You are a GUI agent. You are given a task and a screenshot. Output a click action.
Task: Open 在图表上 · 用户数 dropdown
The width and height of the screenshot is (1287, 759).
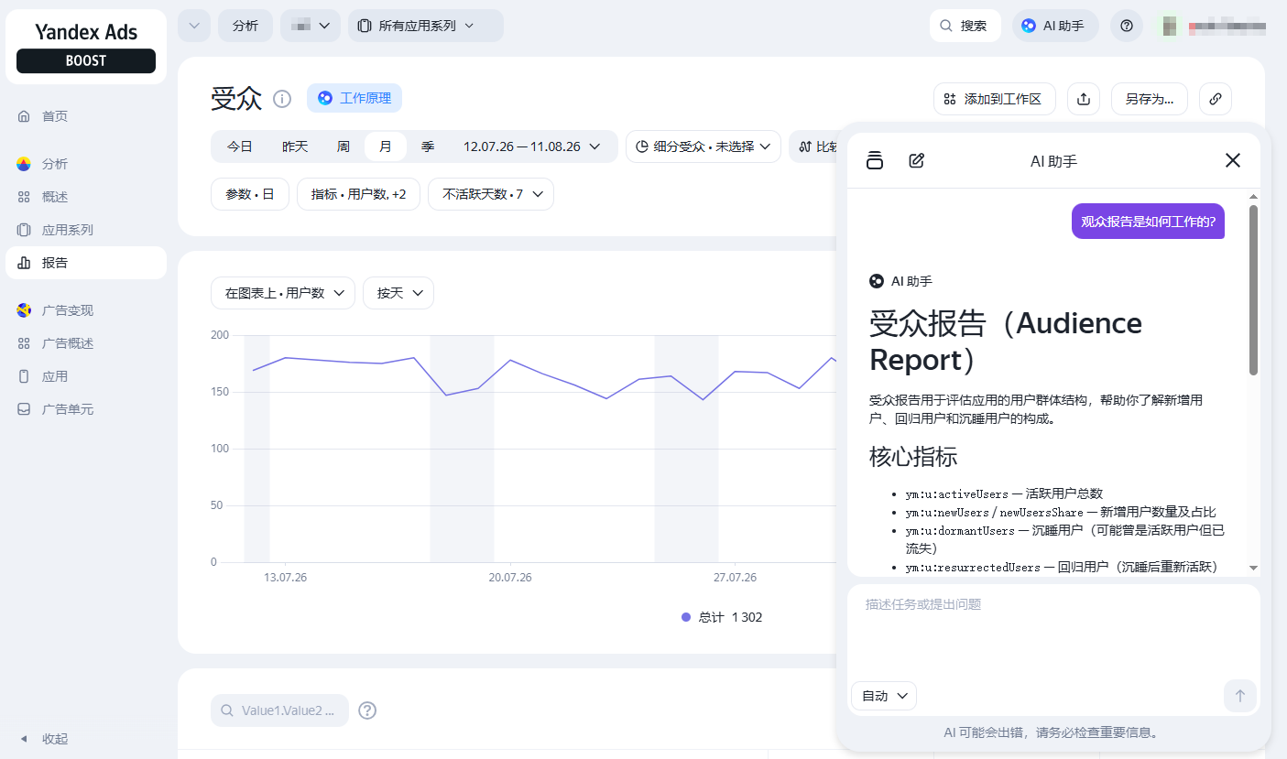point(283,293)
